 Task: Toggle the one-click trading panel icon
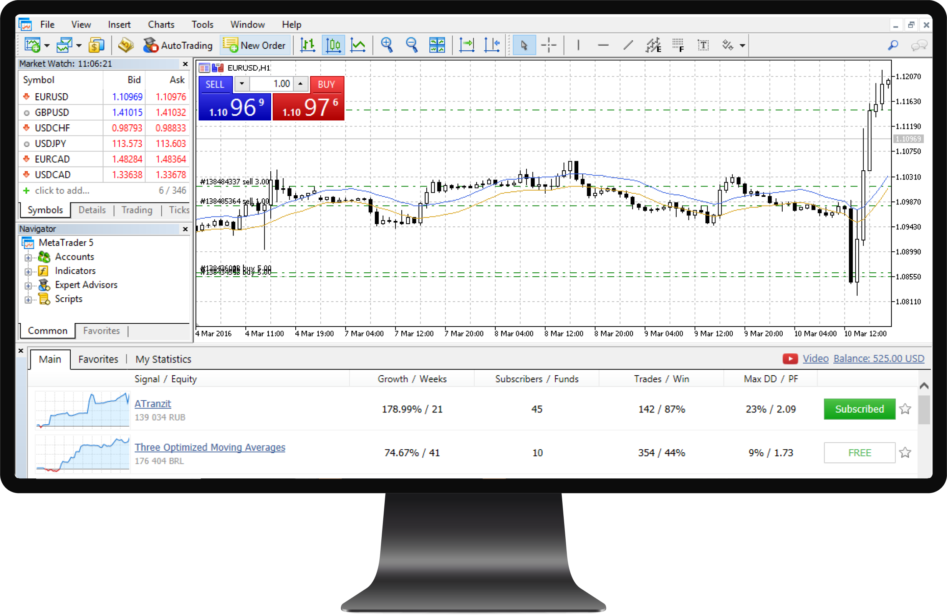click(x=218, y=68)
